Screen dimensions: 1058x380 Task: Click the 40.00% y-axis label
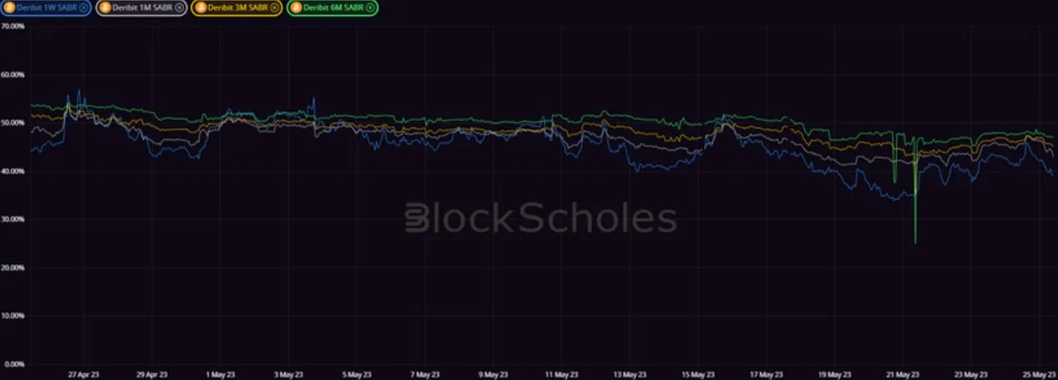point(13,172)
